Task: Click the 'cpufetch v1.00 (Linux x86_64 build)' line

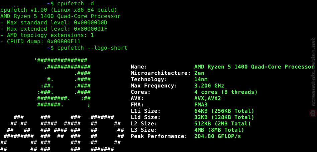Action: click(x=59, y=10)
